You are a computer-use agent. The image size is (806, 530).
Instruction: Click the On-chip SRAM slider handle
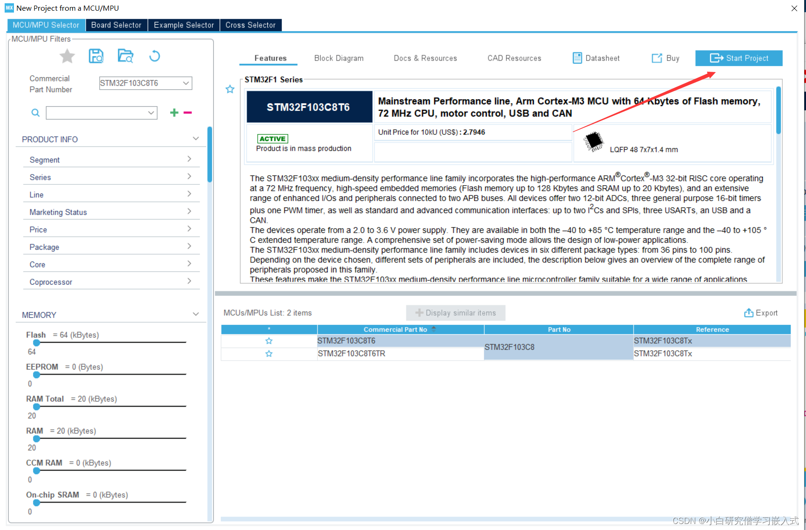click(36, 503)
